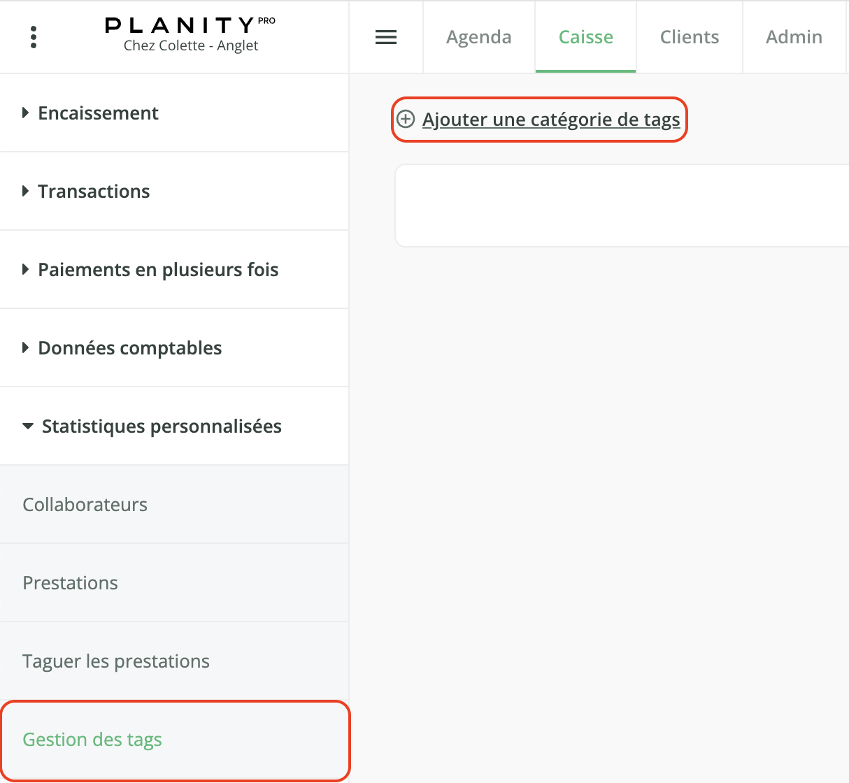Click Chez Colette - Anglet salon name

[191, 45]
